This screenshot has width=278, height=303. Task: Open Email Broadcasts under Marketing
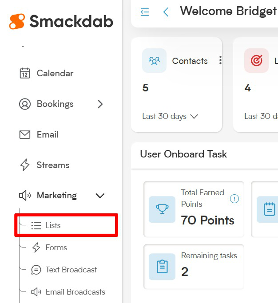(68, 292)
